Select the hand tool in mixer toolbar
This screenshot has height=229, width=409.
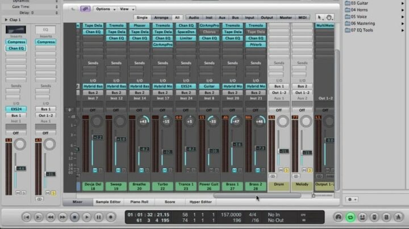pyautogui.click(x=329, y=18)
